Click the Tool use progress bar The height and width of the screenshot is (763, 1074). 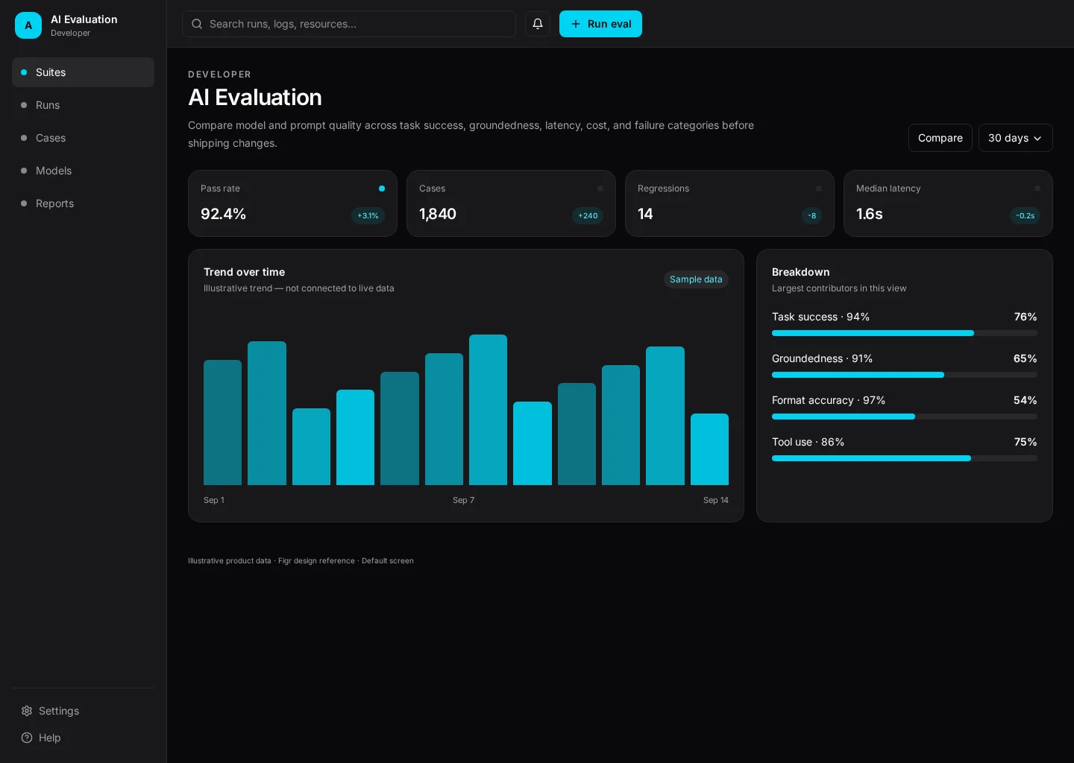click(x=904, y=458)
